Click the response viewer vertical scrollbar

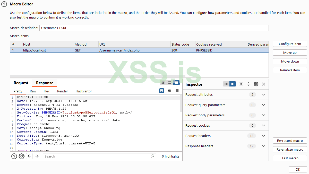181,103
